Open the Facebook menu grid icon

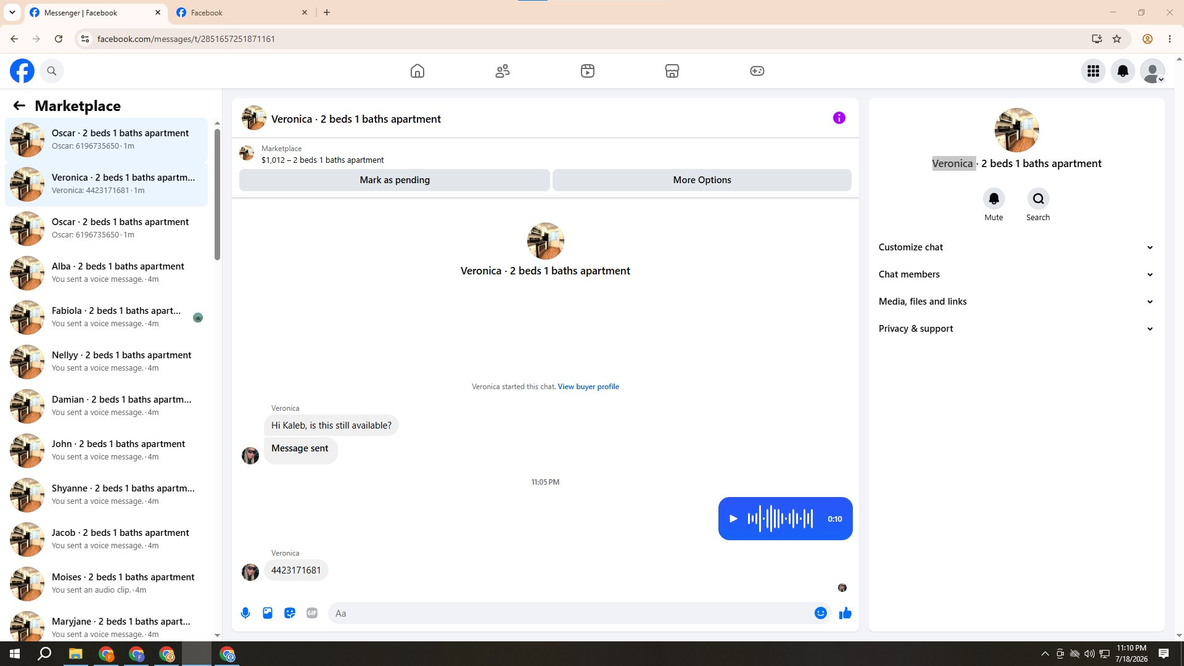[x=1093, y=71]
